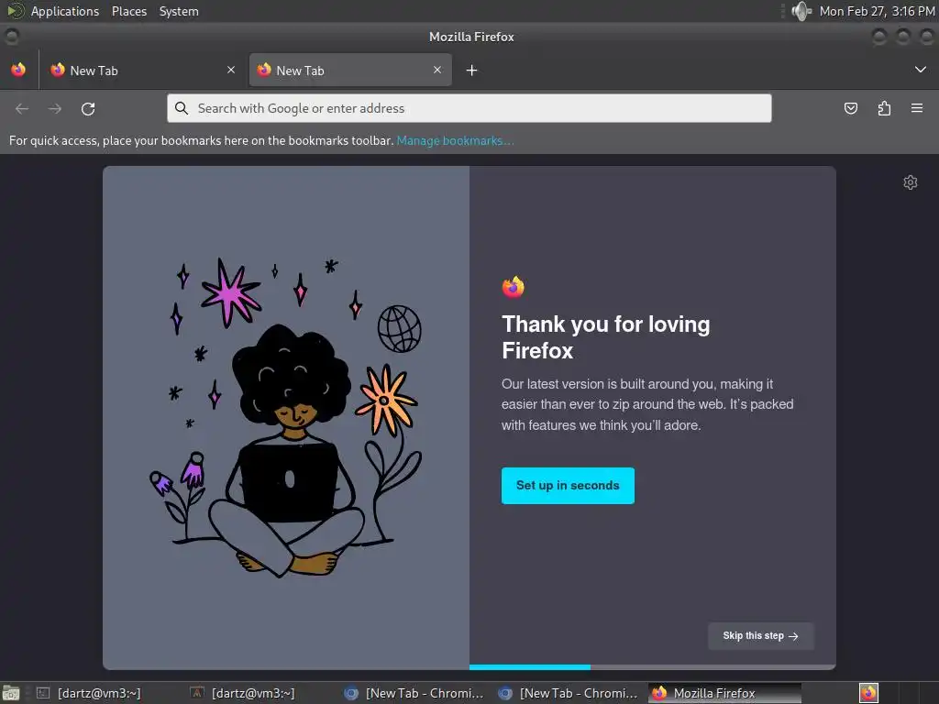
Task: Click the onboarding illustration
Action: [286, 417]
